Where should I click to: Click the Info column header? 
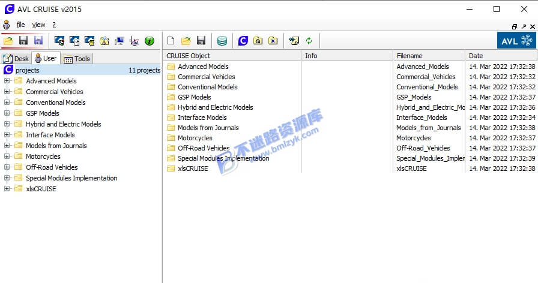click(347, 56)
